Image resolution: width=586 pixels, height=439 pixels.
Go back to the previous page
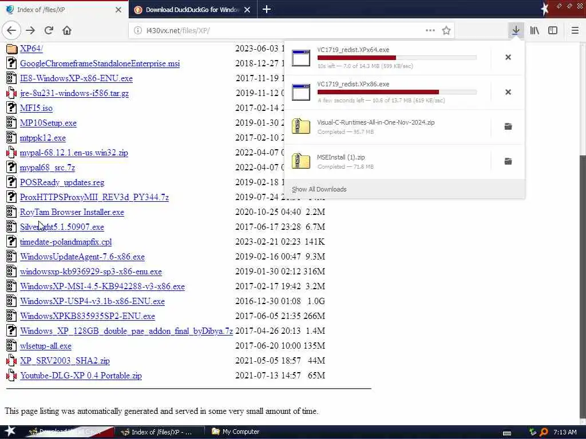pos(11,30)
